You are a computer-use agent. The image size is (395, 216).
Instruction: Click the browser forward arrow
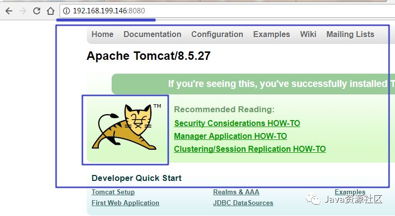tap(23, 11)
